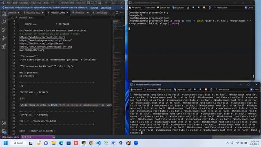Toggle Stay on top in terminal window 2
Image resolution: width=261 pixels, height=147 pixels.
click(x=163, y=8)
